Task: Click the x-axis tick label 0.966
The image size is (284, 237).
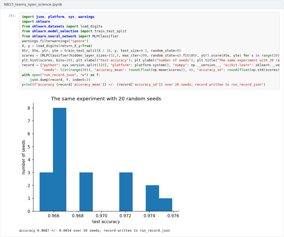Action: click(x=53, y=216)
